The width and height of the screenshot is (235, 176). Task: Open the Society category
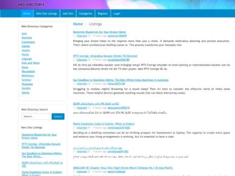pos(26,88)
